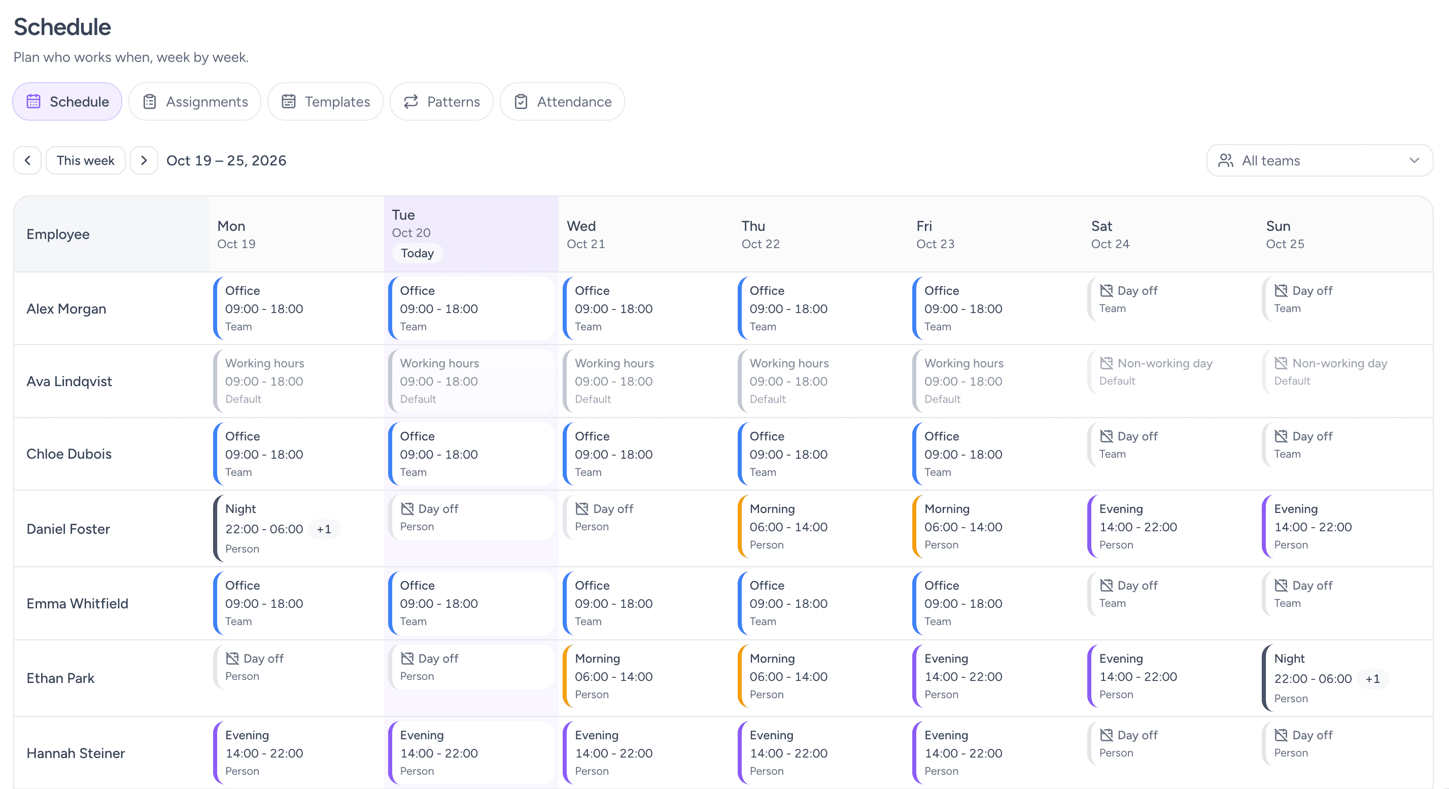Click Alex Morgan's Saturday day-off icon
Viewport: 1449px width, 789px height.
click(x=1107, y=291)
